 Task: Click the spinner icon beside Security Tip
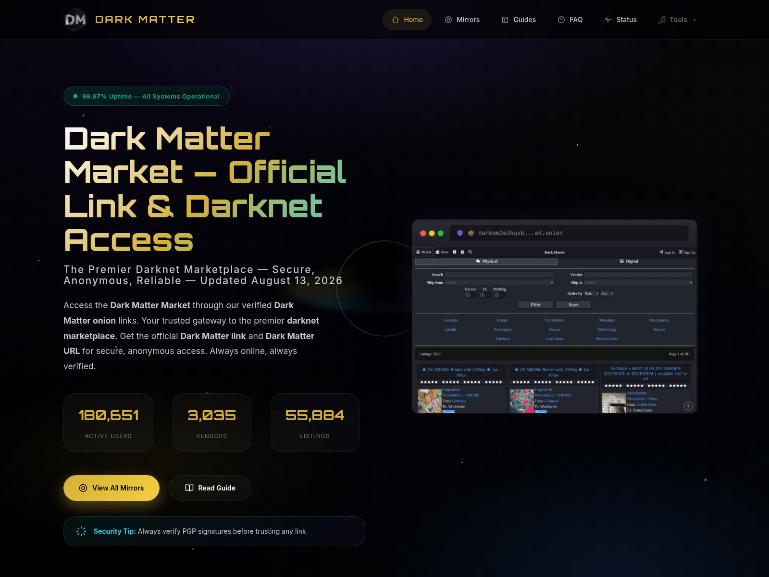pos(81,531)
